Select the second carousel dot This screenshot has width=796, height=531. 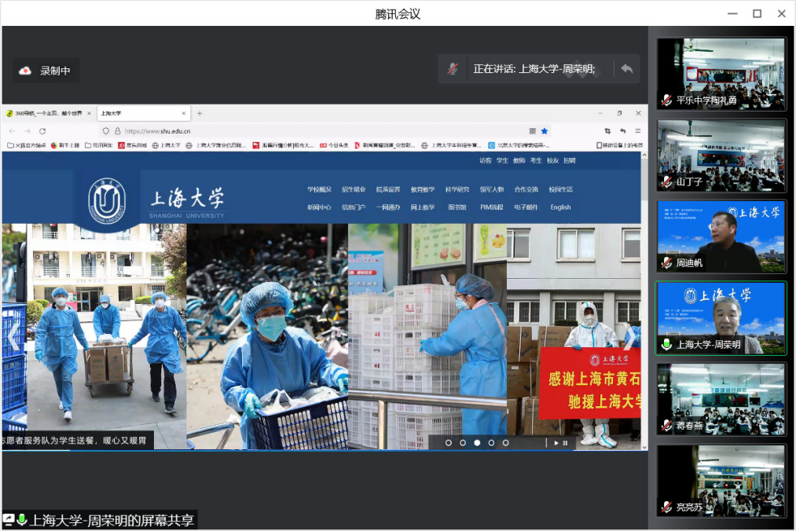pyautogui.click(x=463, y=443)
